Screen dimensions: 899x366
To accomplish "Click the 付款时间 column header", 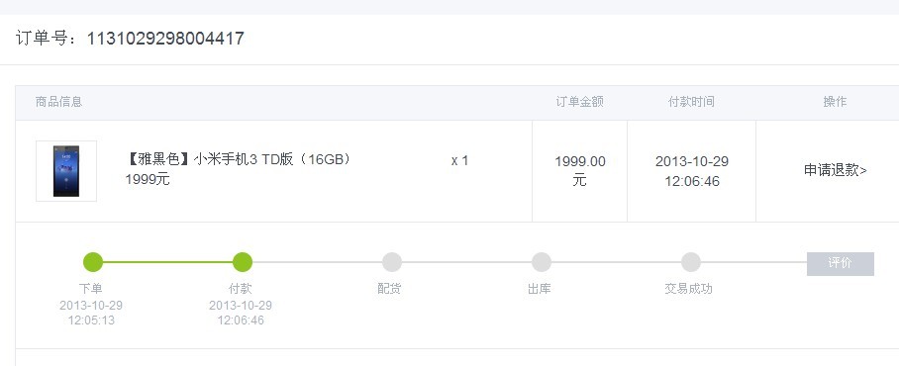I will click(x=691, y=102).
